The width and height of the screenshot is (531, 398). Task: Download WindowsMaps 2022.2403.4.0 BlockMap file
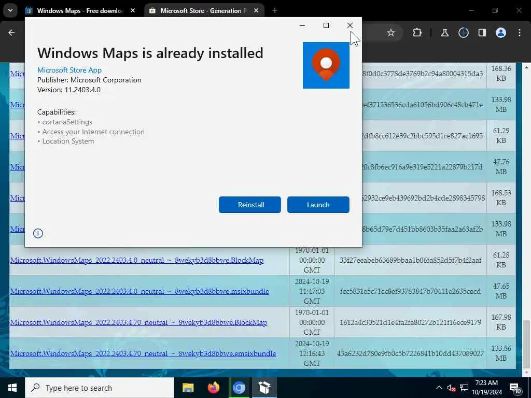(137, 260)
